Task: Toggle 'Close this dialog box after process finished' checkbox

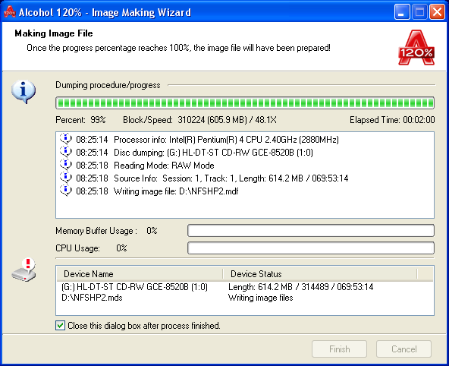Action: (60, 326)
